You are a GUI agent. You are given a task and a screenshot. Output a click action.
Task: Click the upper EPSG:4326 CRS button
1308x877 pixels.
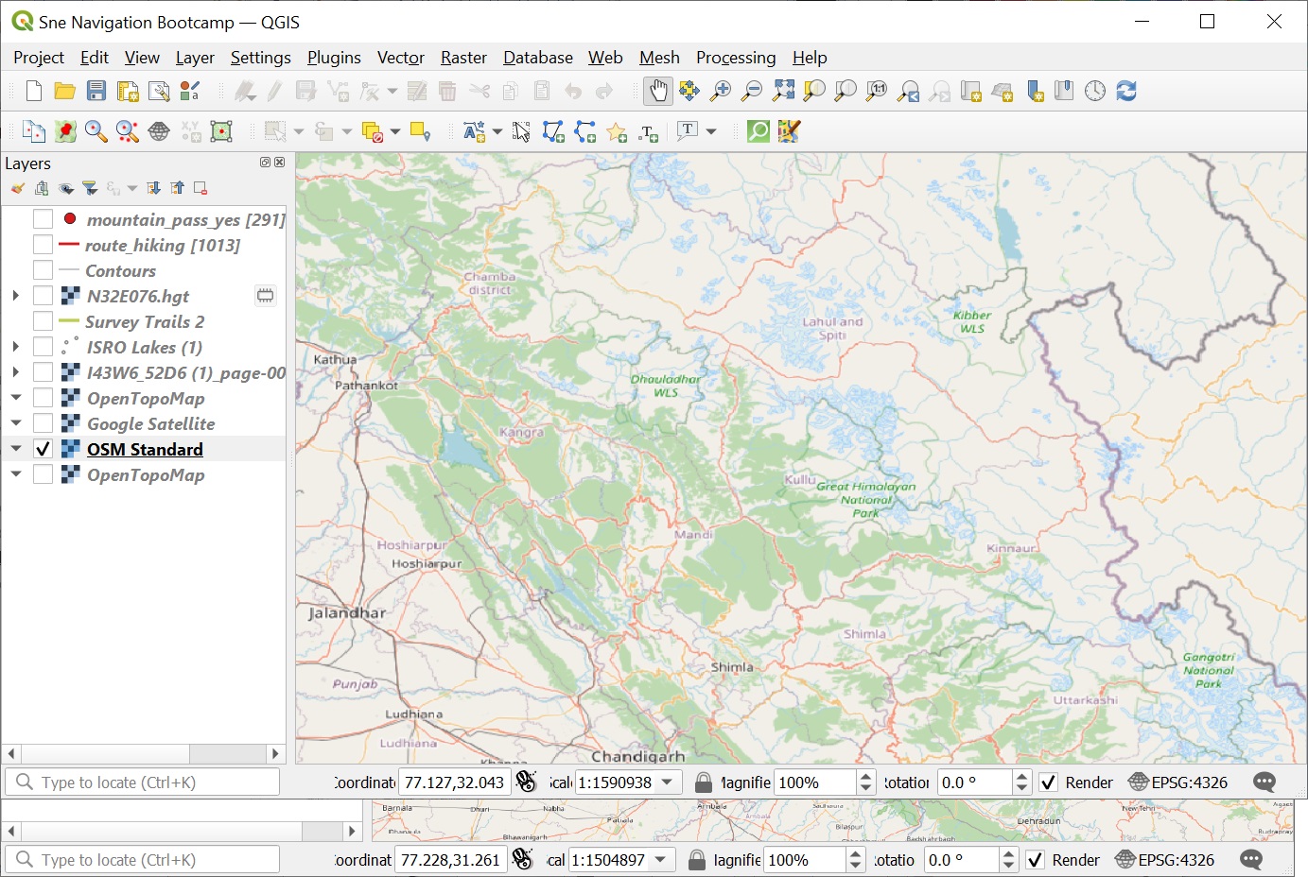tap(1178, 782)
